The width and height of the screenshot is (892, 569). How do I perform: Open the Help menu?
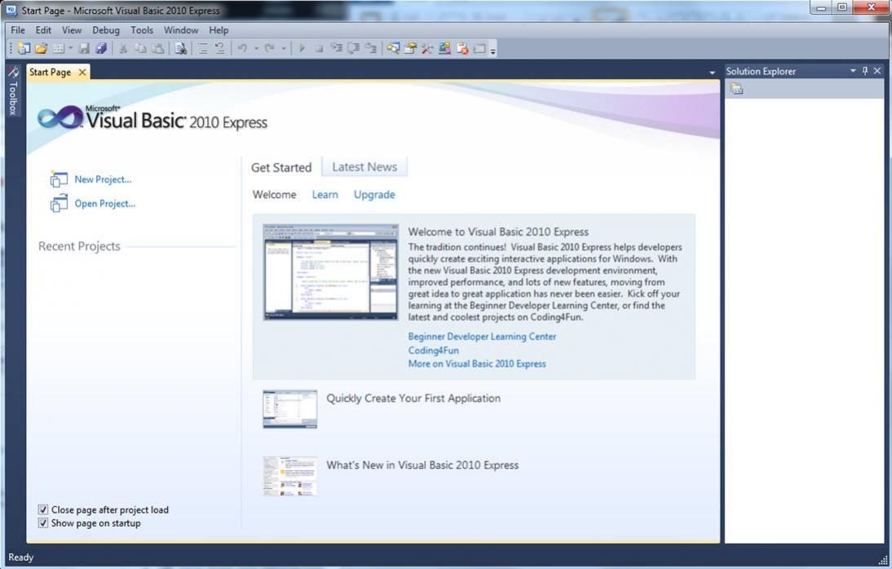219,30
